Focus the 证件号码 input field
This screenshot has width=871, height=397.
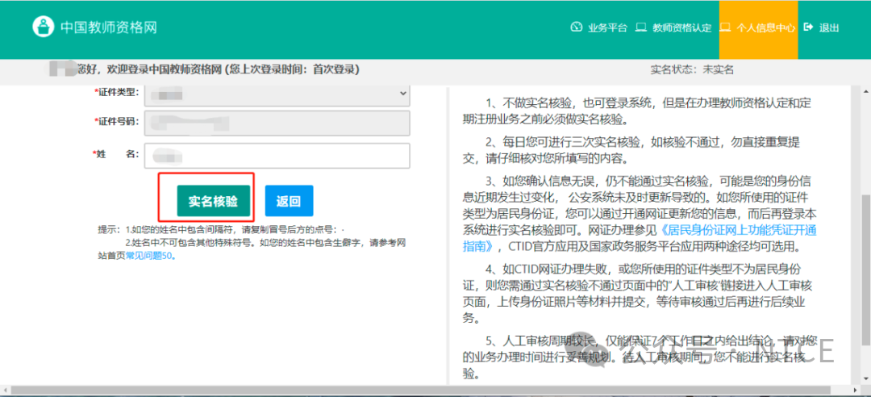[277, 123]
